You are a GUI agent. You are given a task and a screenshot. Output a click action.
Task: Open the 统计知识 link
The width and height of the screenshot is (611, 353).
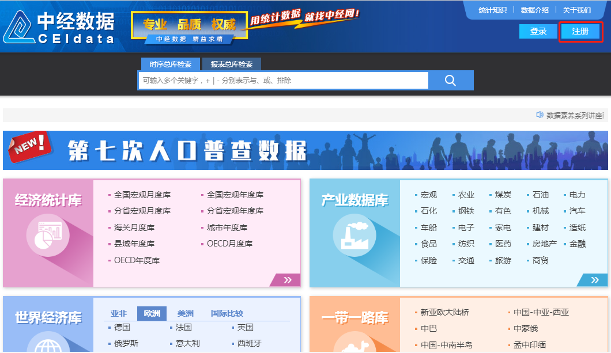tap(492, 10)
